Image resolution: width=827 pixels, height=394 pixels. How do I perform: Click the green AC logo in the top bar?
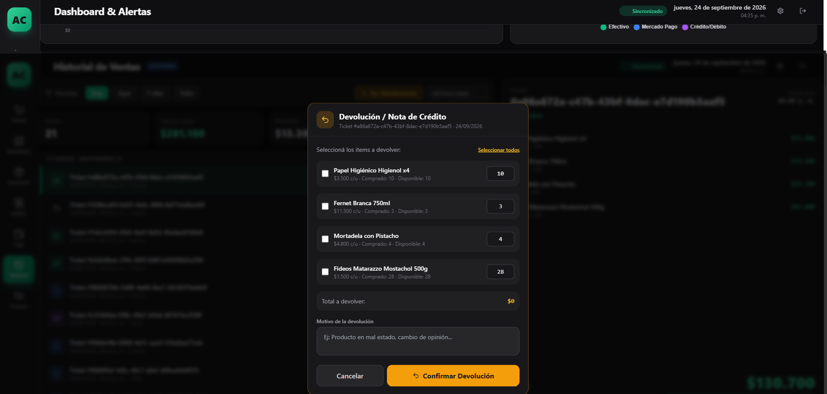(19, 20)
